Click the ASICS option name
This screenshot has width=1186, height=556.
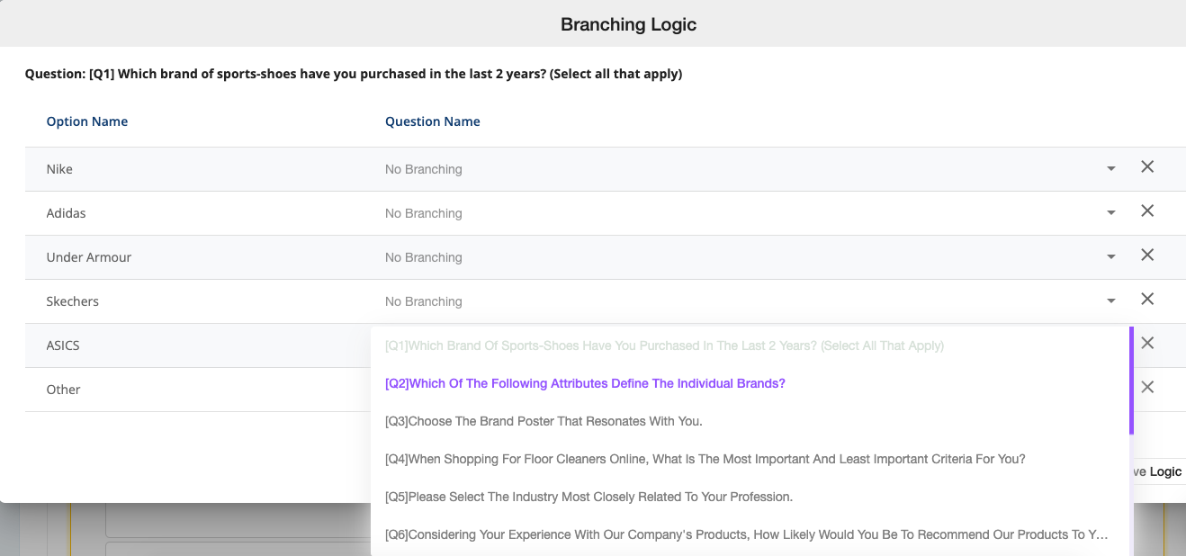click(x=63, y=345)
